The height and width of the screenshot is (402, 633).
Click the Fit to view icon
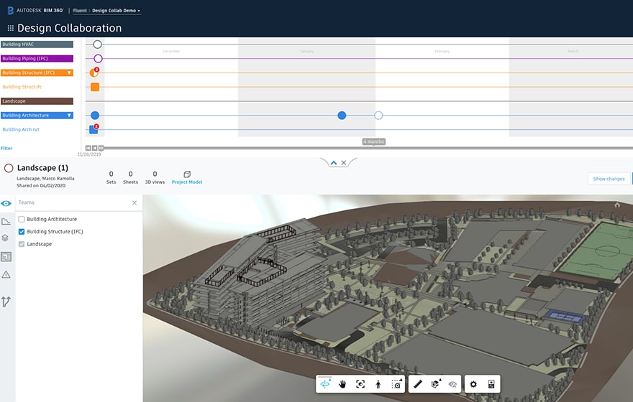pos(360,384)
